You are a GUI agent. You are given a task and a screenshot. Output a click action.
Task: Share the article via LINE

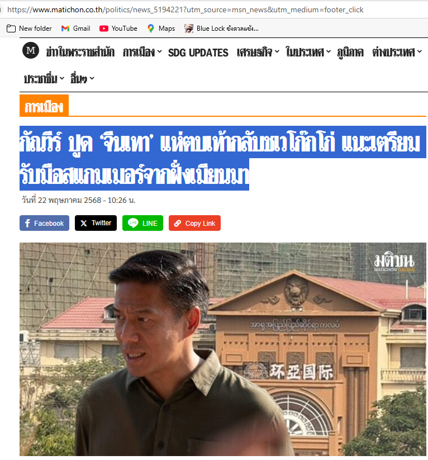[x=142, y=223]
